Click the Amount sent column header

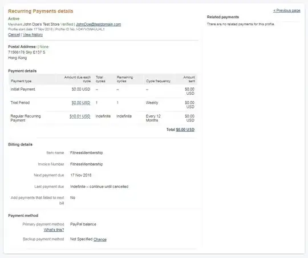189,79
